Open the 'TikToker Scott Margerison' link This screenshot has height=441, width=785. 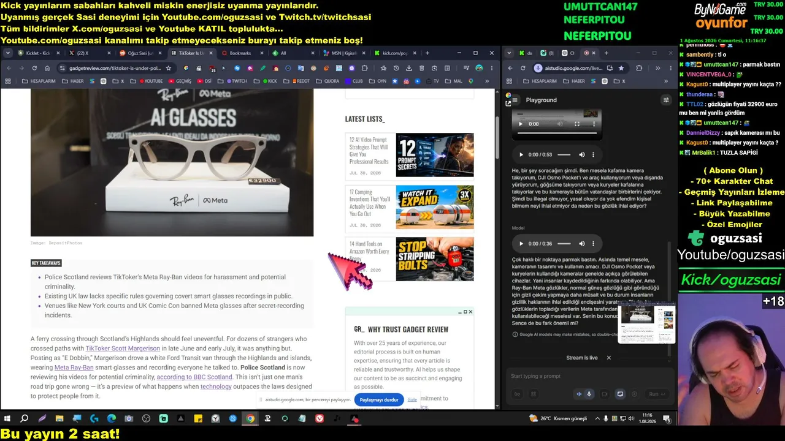(x=123, y=349)
